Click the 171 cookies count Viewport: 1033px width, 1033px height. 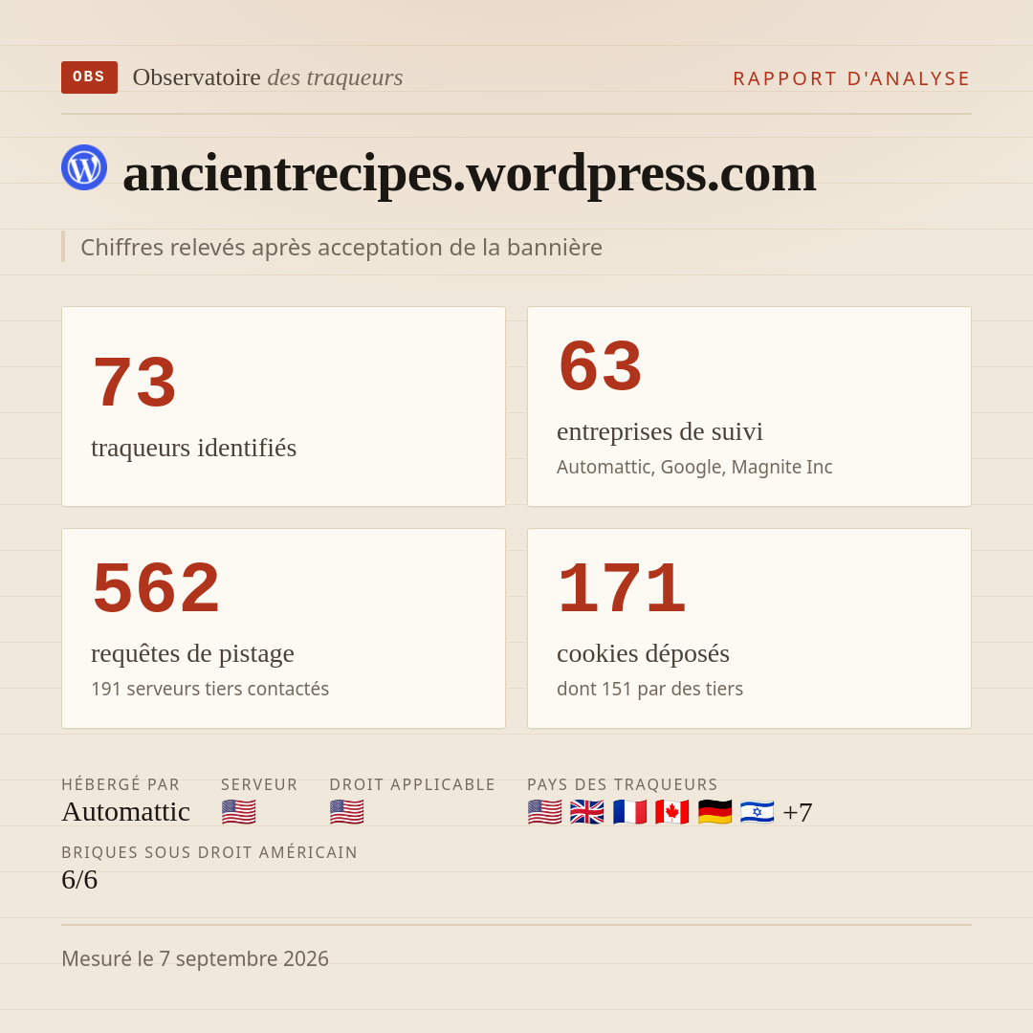[x=622, y=588]
